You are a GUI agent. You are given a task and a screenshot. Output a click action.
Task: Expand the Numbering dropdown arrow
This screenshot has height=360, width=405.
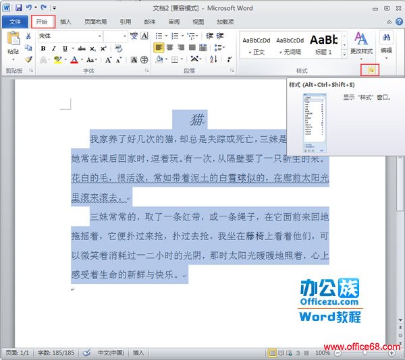tap(182, 36)
